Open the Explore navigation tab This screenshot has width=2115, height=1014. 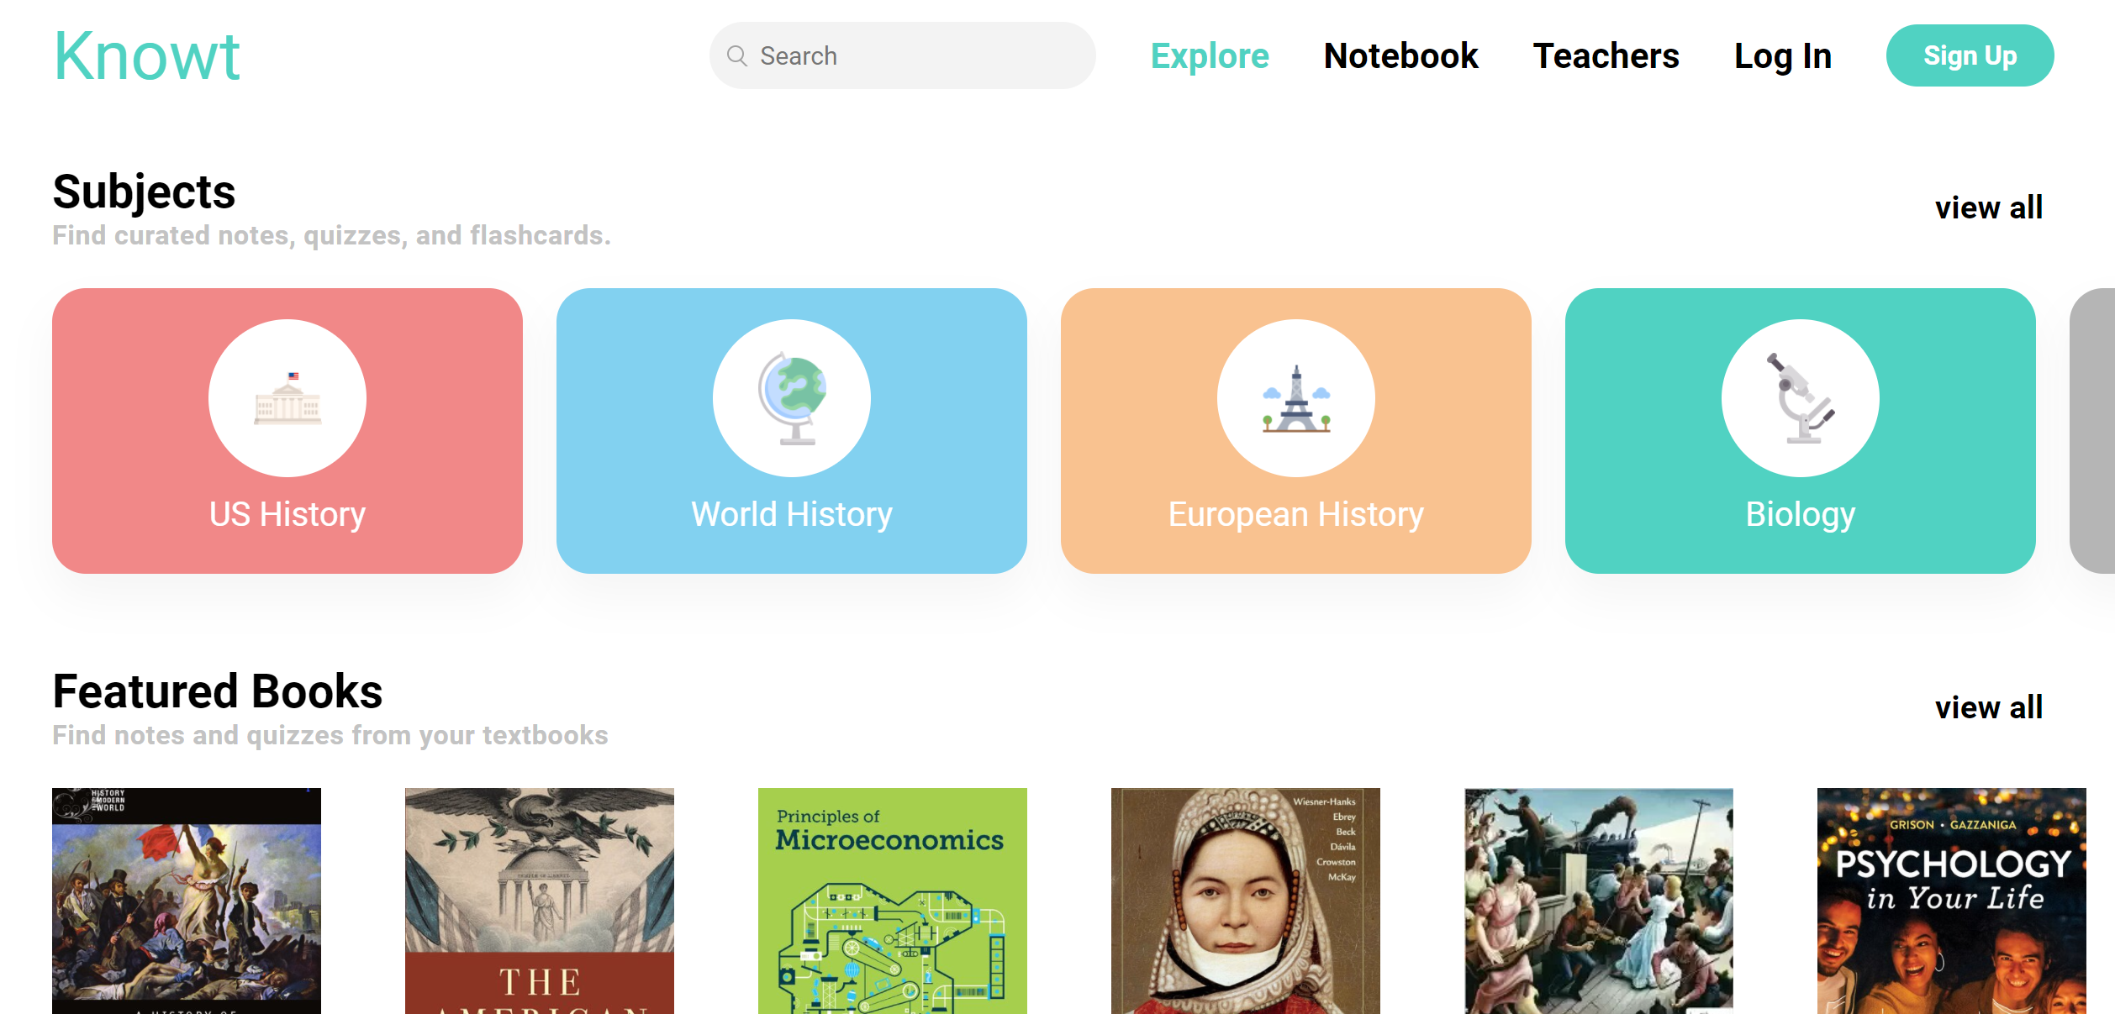1210,56
